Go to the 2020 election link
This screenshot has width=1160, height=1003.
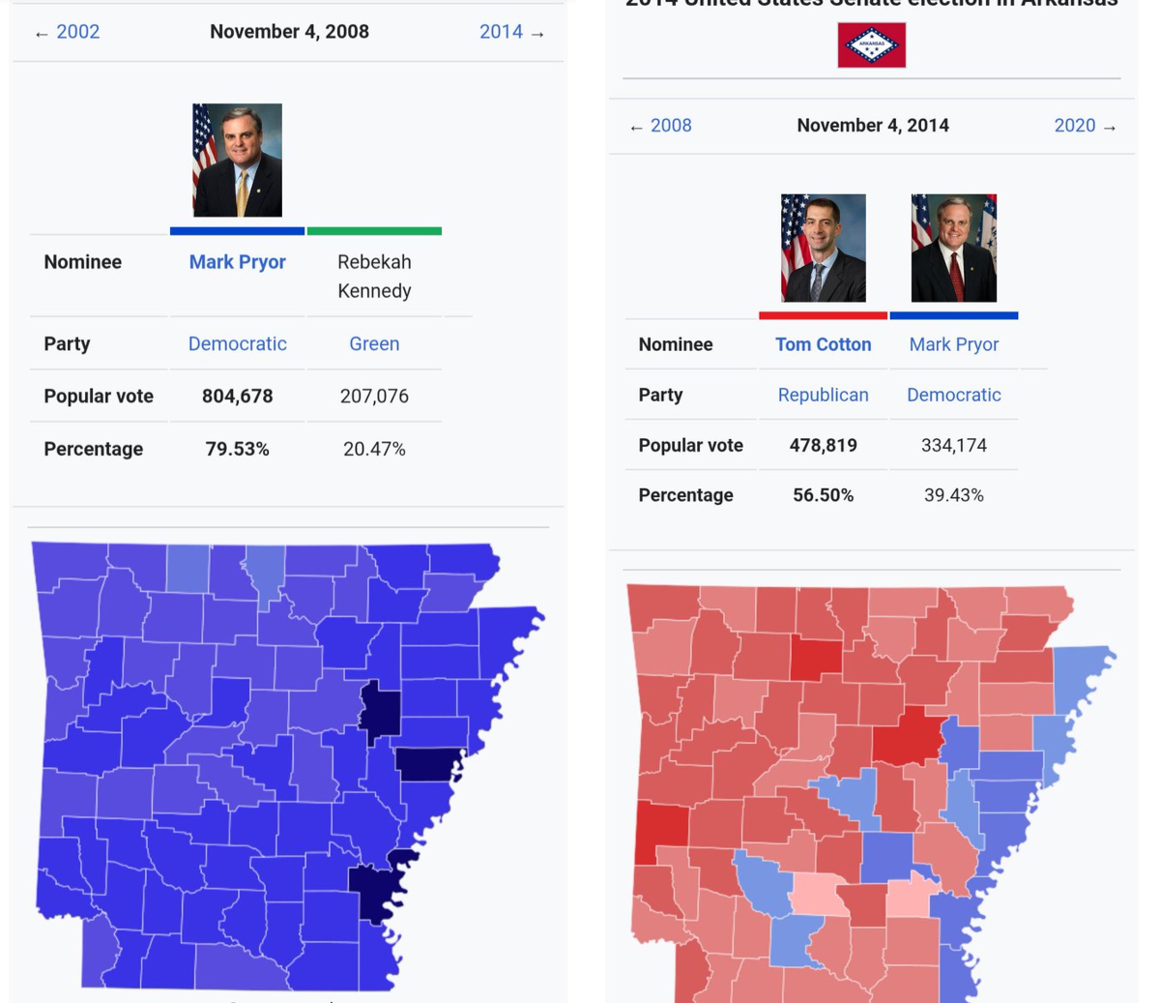(1075, 126)
